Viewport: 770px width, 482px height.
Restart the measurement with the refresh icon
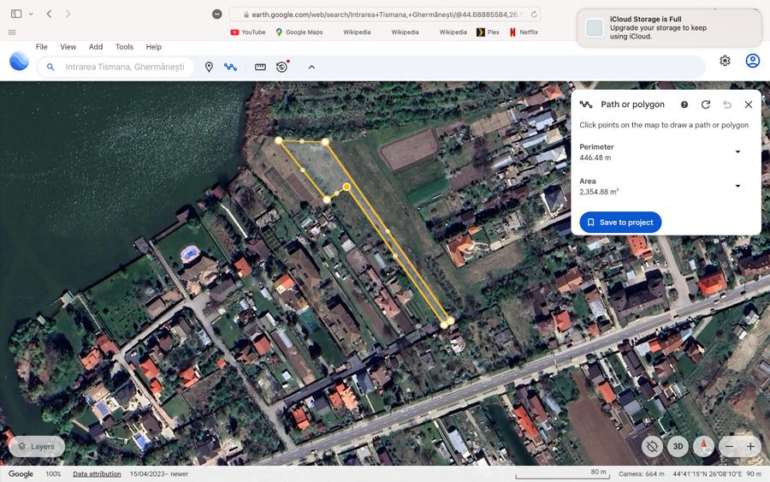(706, 104)
